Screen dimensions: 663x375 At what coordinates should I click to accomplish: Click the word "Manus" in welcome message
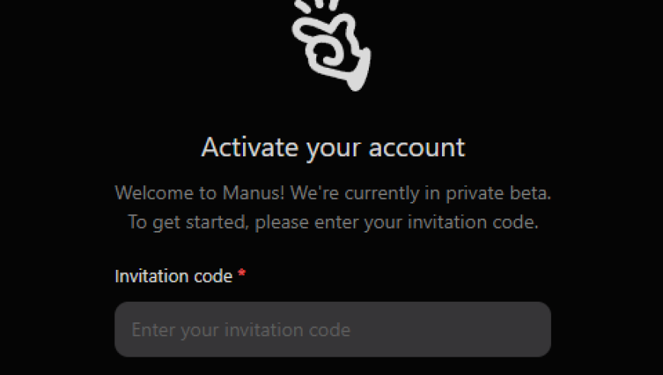253,193
